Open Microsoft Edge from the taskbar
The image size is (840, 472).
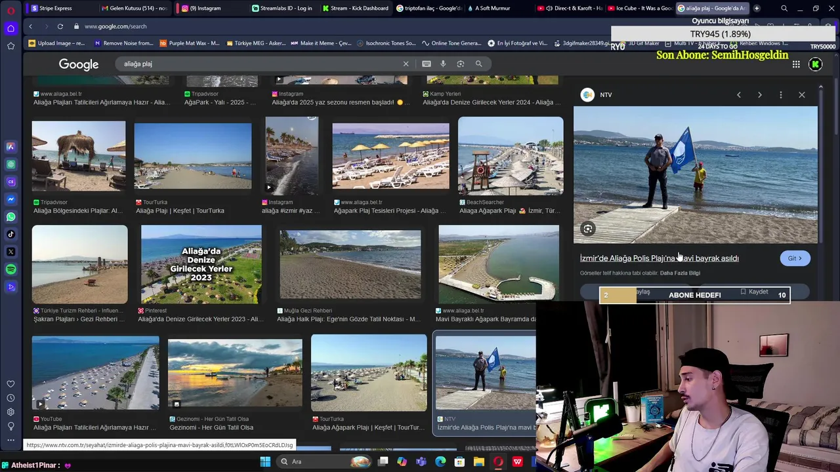440,462
